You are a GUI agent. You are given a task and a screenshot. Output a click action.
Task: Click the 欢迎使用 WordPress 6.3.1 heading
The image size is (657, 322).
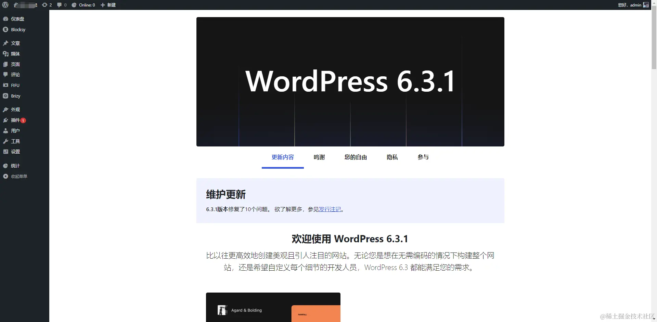coord(350,239)
